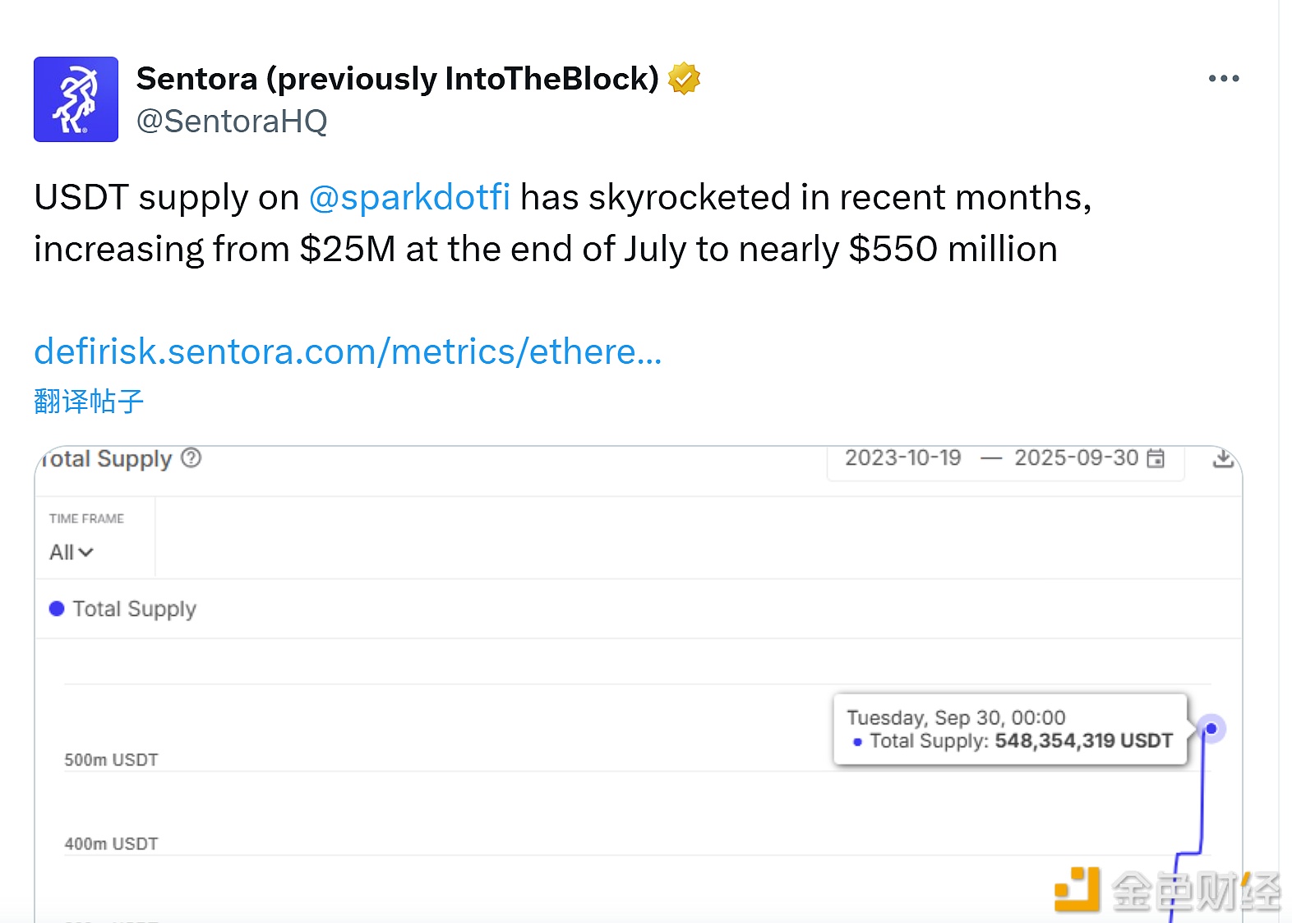This screenshot has height=923, width=1292.
Task: Click the blue Total Supply color dot
Action: (57, 608)
